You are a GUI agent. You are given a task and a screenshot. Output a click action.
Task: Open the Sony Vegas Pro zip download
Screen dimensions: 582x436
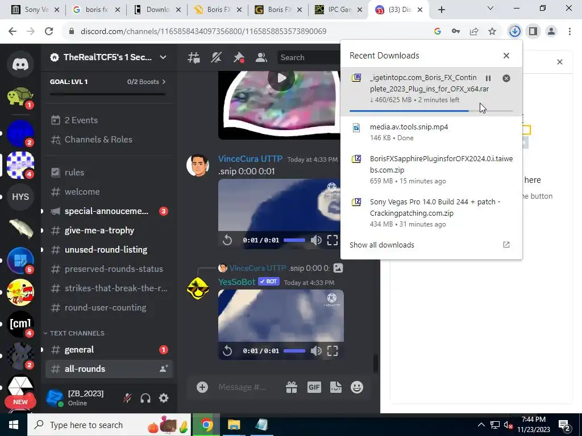coord(431,213)
